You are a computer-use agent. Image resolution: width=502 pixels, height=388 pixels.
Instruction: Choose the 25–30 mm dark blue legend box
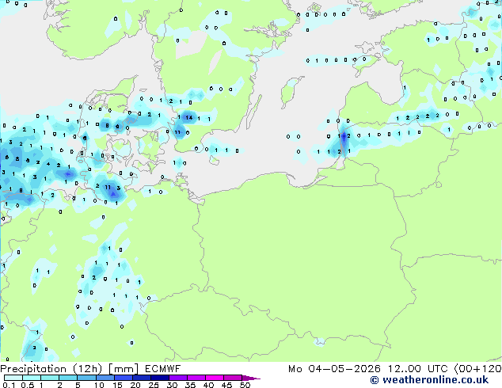click(x=159, y=378)
